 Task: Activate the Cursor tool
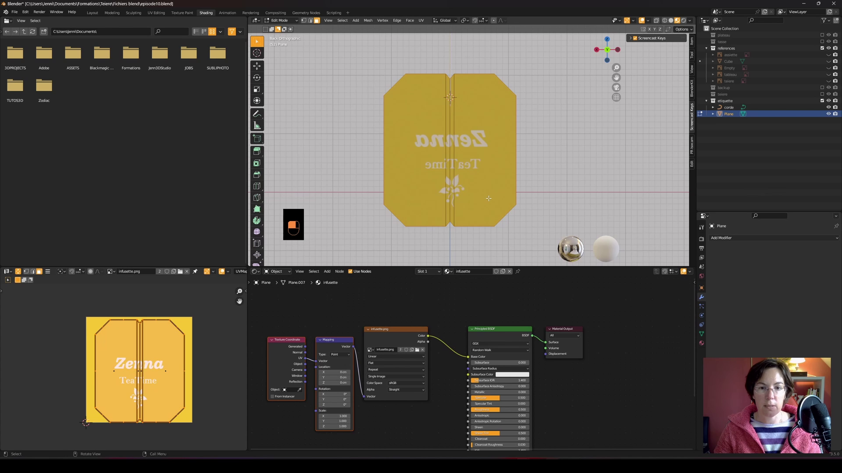click(x=257, y=53)
